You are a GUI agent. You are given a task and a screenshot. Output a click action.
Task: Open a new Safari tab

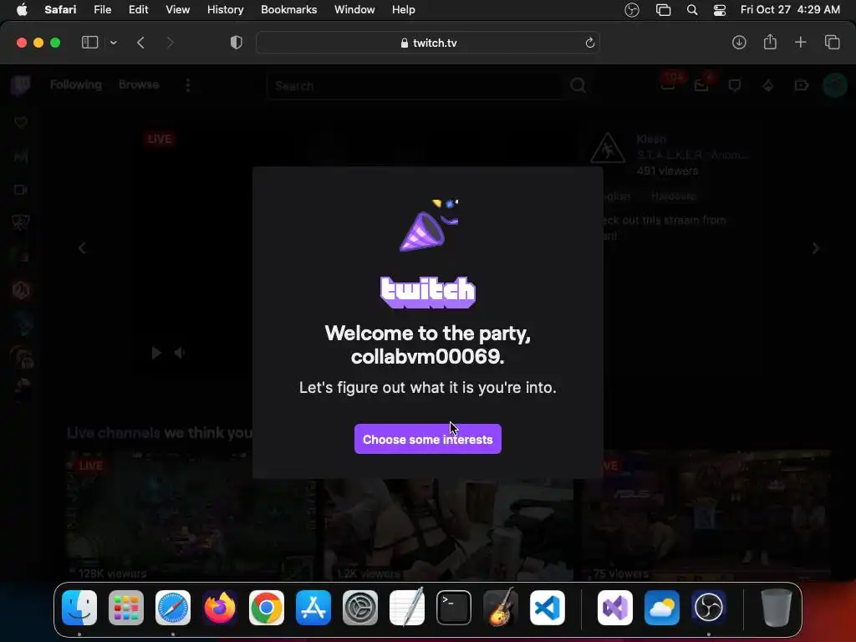[x=800, y=43]
